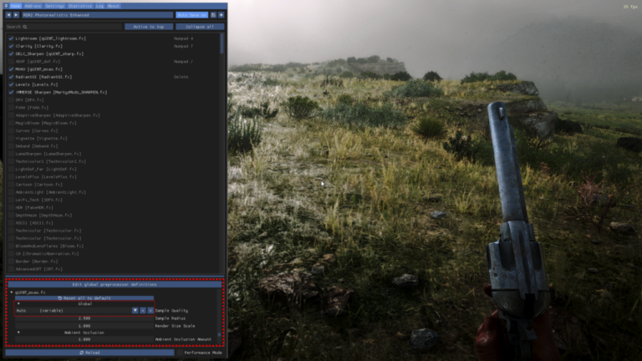Enable the Vignette effect checkbox
The image size is (642, 361).
pos(12,139)
